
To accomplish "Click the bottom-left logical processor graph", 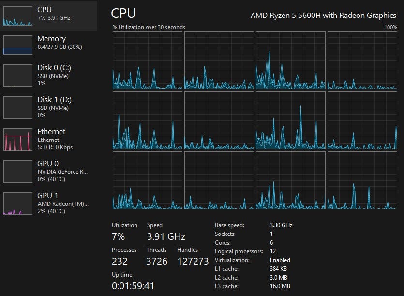I will click(147, 180).
